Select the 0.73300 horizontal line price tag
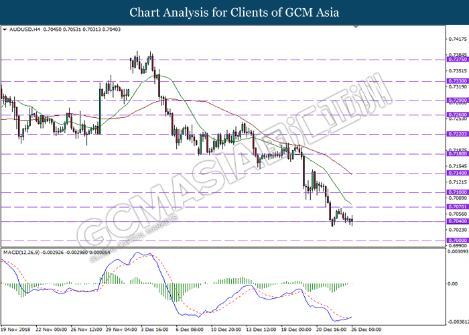Screen dimensions: 469x335 point(458,81)
